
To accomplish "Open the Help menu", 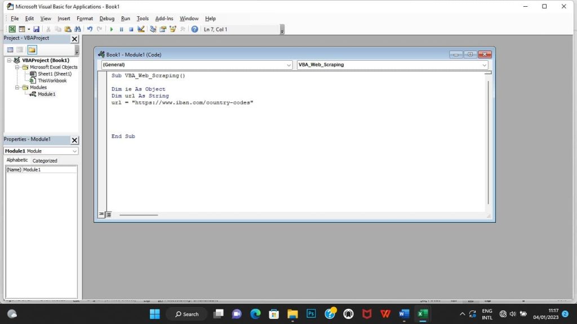I will 211,19.
